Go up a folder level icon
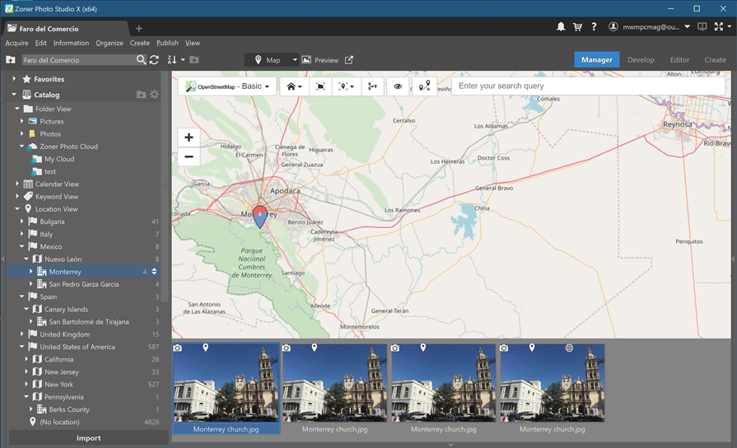 (x=11, y=59)
